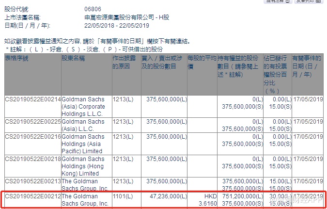The image size is (327, 209).
Task: Select date range 22/05/2018 - 22/05/2019
Action: point(117,26)
